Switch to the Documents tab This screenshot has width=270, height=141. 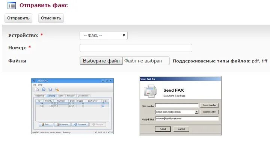click(x=83, y=96)
